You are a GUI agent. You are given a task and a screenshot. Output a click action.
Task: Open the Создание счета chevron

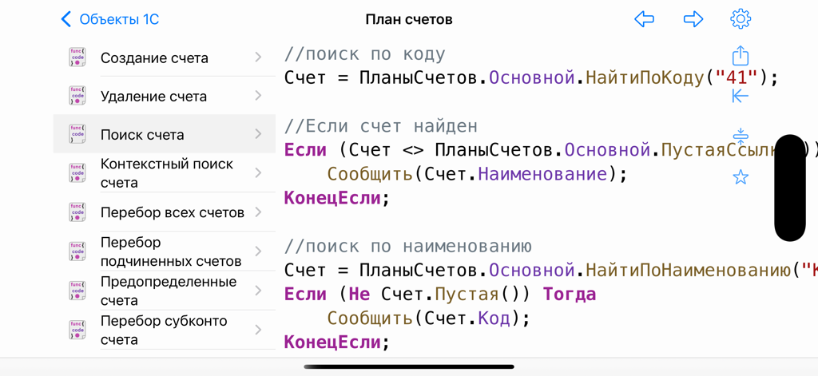click(x=258, y=57)
